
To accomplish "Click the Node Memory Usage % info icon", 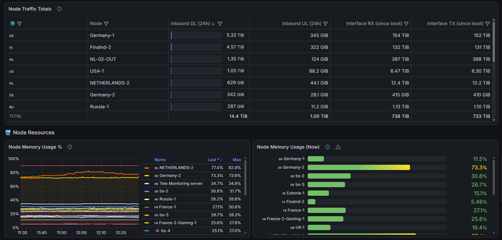I will 70,147.
